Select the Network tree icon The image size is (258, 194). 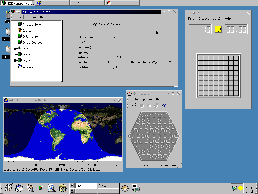coord(20,54)
